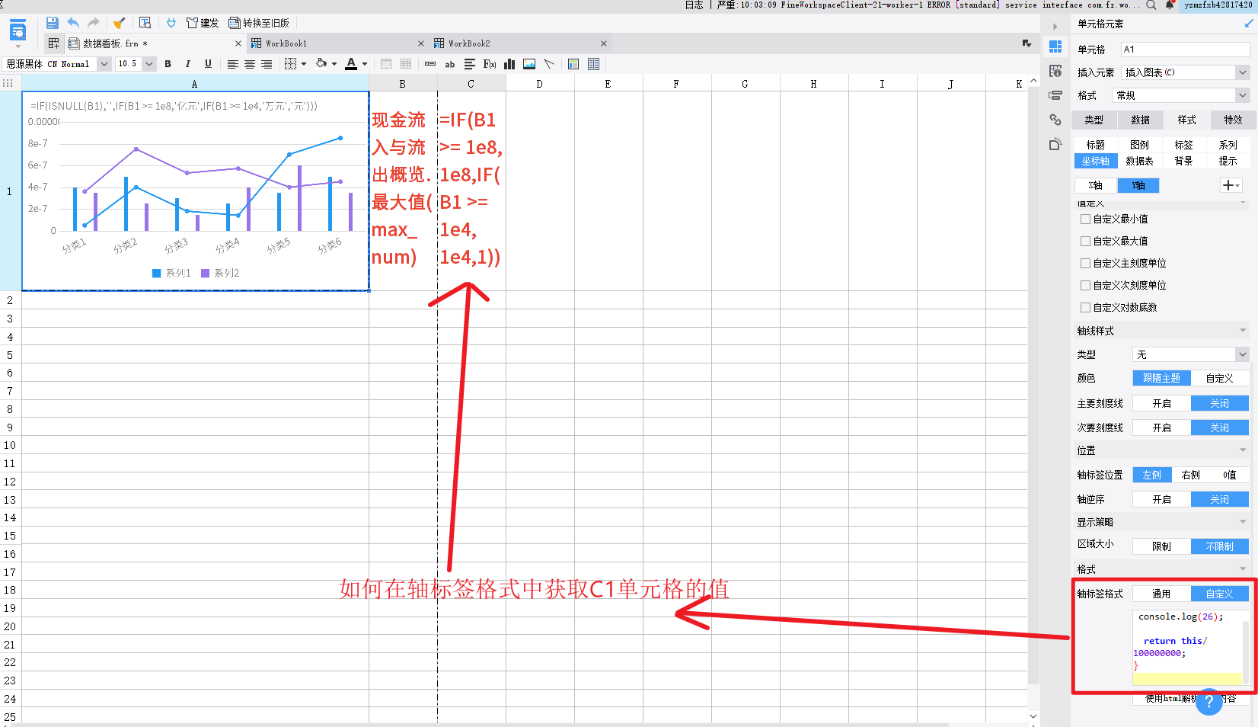The image size is (1258, 727).
Task: Center align the cell text
Action: [x=250, y=64]
